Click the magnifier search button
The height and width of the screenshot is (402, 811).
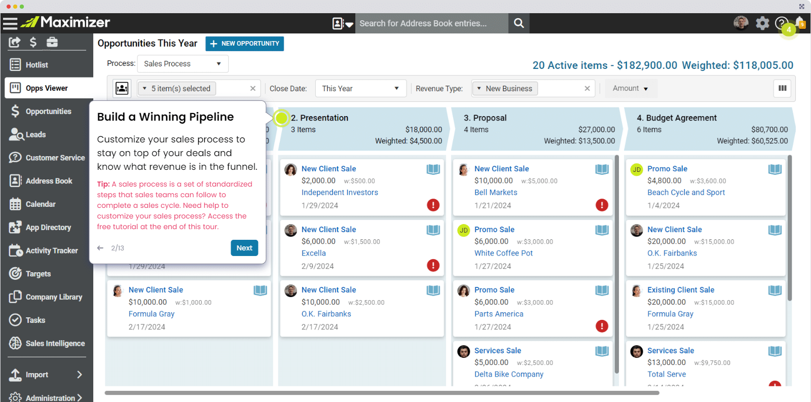519,23
